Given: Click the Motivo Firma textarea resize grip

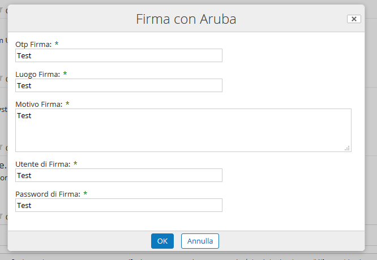Looking at the screenshot, I should pos(347,148).
